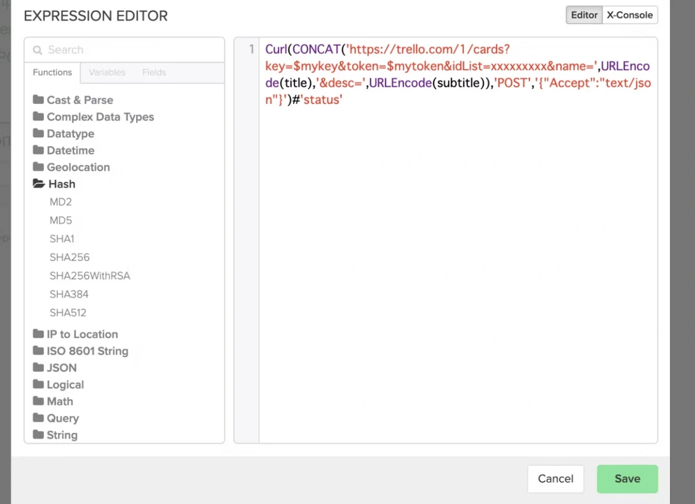Click the Curl function name in code
Image resolution: width=695 pixels, height=504 pixels.
(x=276, y=49)
